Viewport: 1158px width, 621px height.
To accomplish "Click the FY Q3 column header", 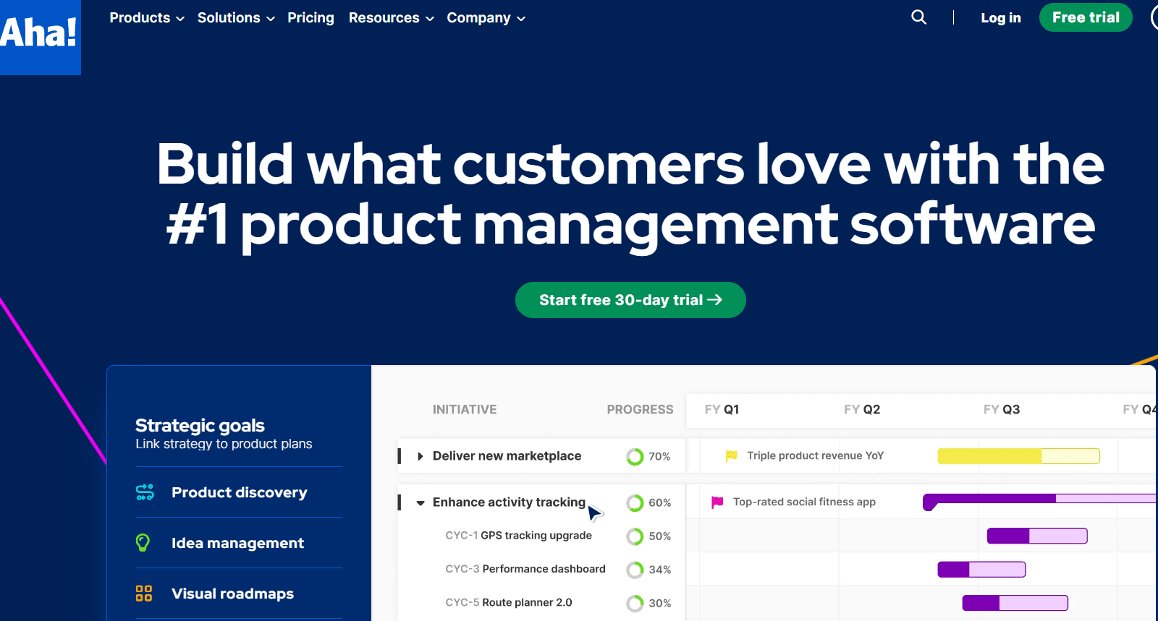I will (1002, 409).
